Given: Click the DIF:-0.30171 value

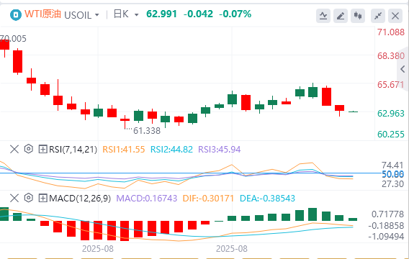Looking at the screenshot, I should tap(208, 199).
